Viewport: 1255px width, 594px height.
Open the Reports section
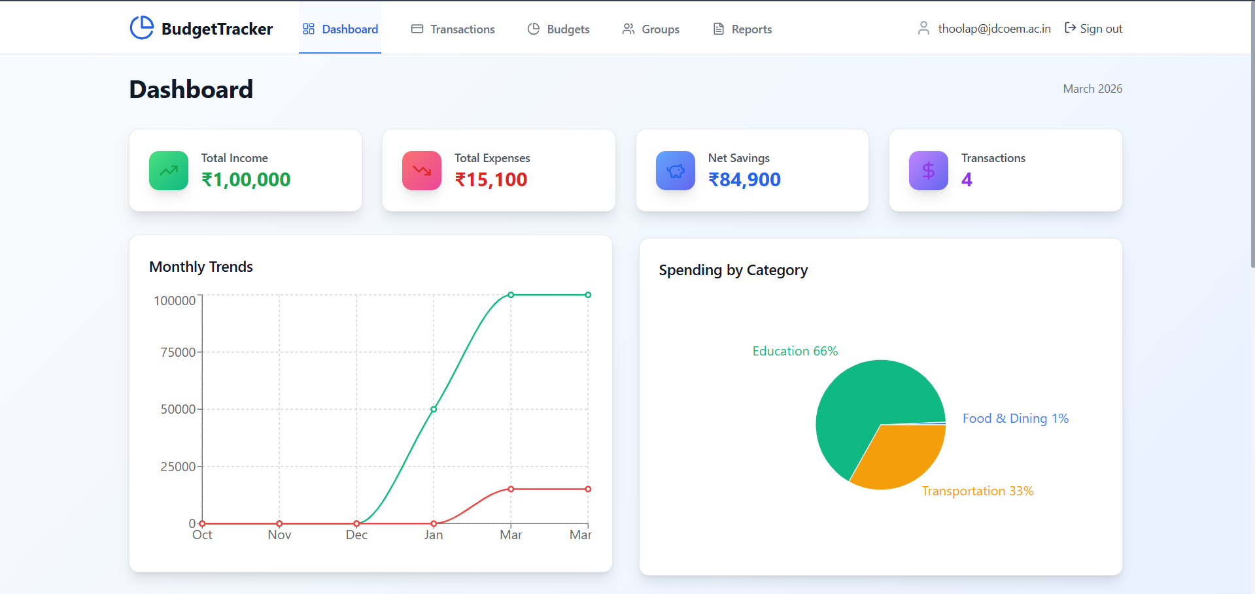(x=751, y=29)
